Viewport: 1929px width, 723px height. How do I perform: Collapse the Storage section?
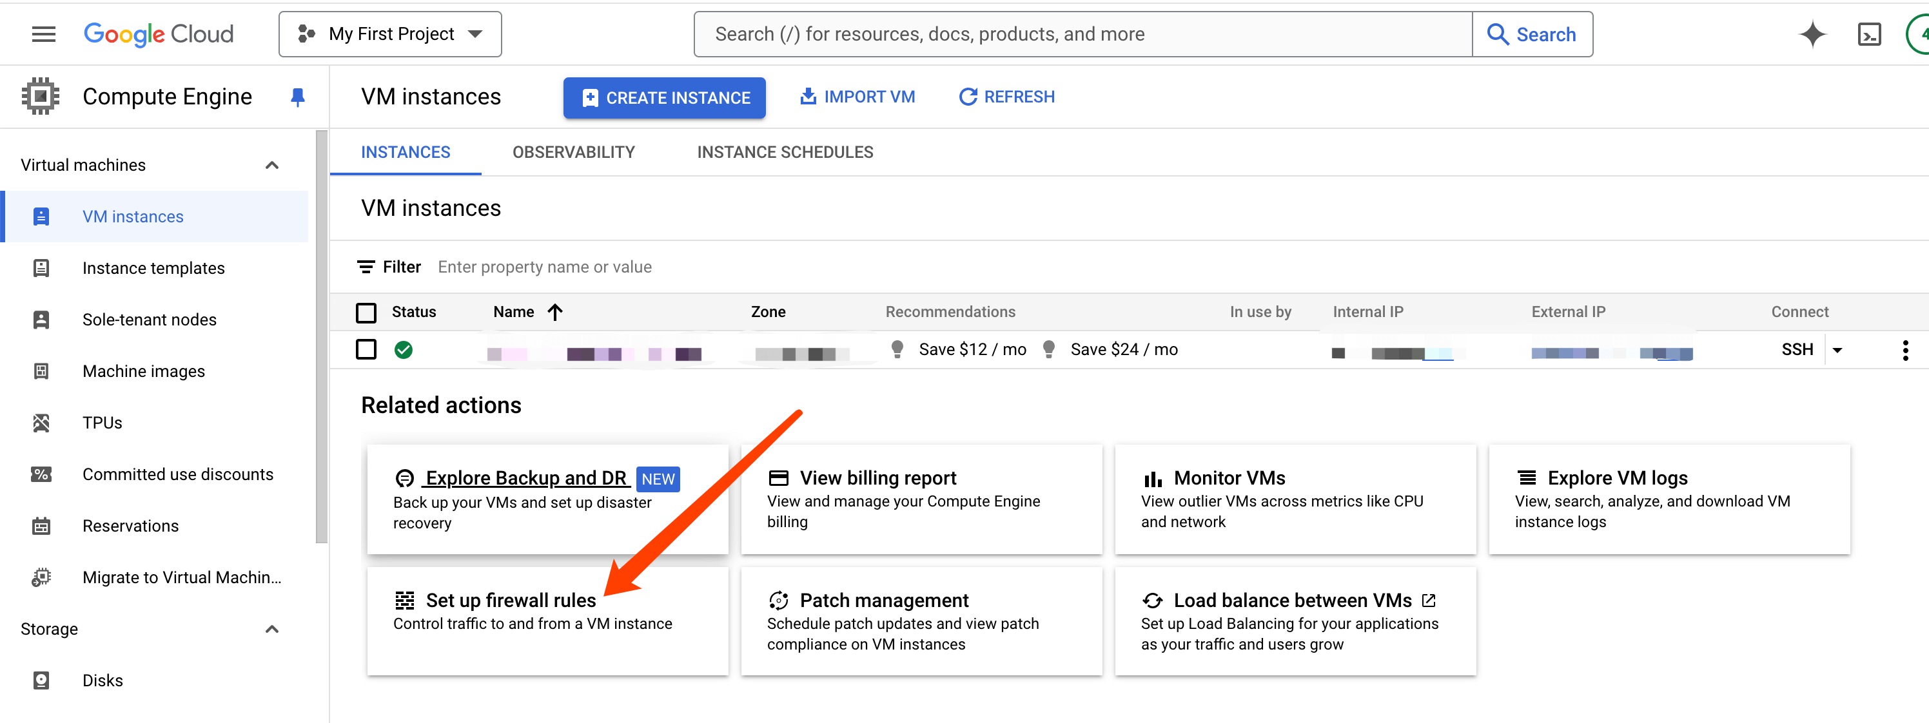(272, 629)
